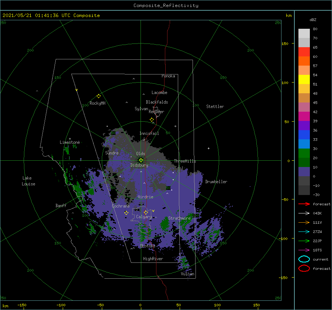Select the orange 111V arrow icon

[x=304, y=222]
